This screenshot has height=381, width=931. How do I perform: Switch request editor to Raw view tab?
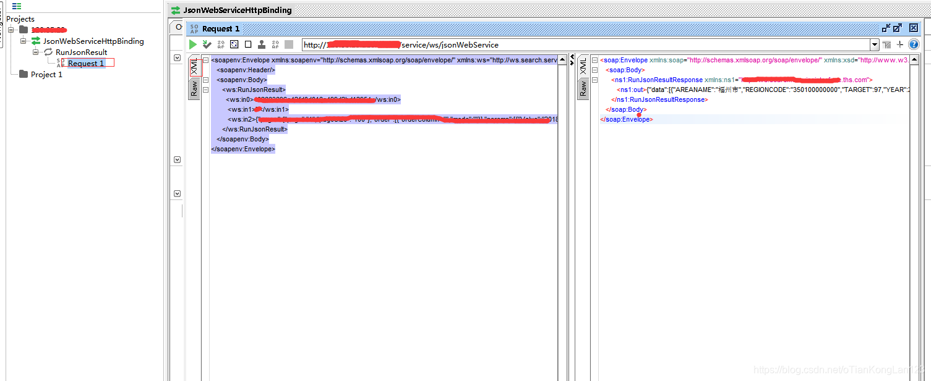[194, 88]
